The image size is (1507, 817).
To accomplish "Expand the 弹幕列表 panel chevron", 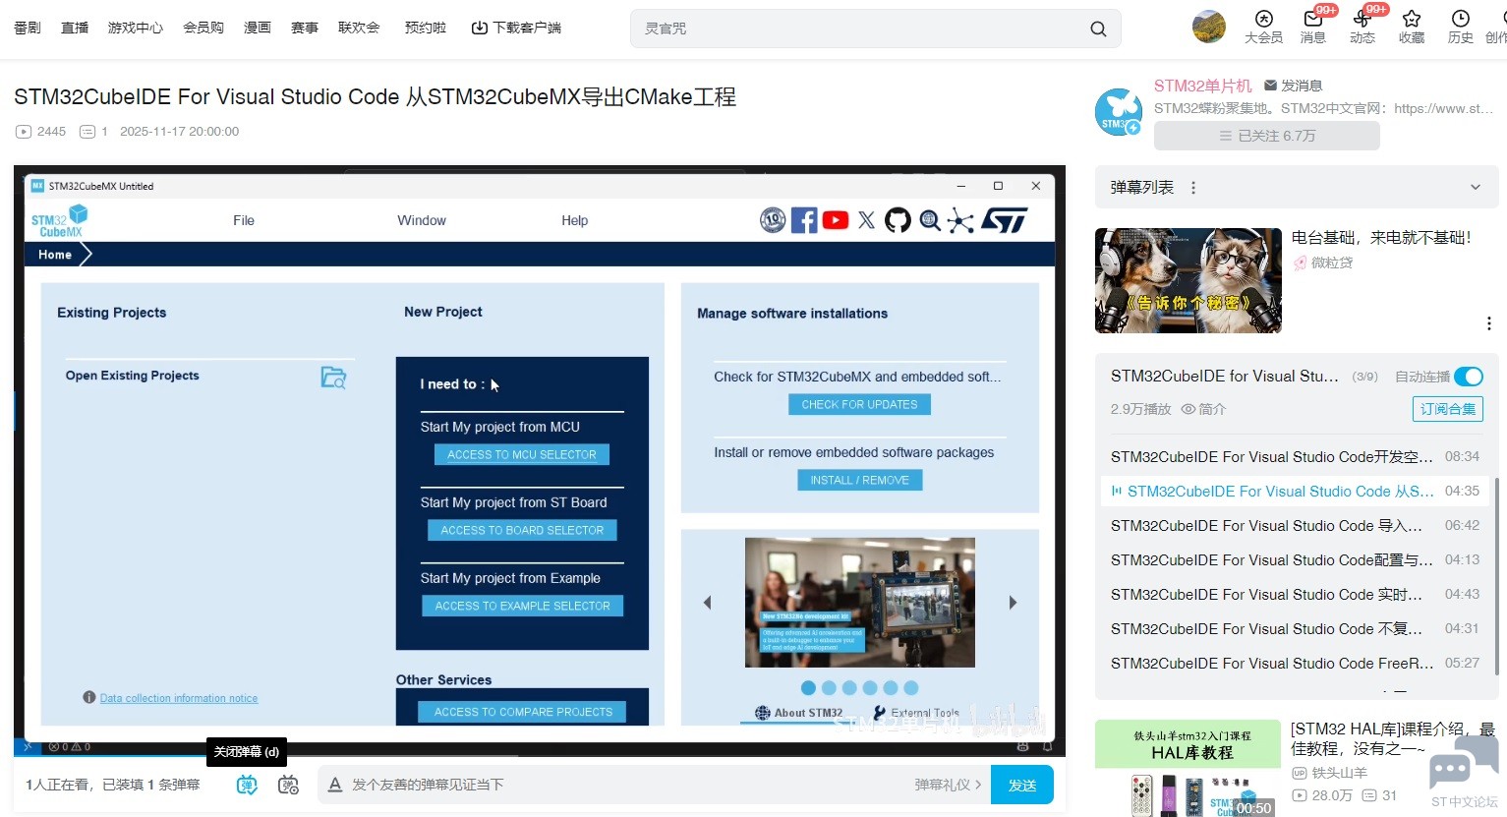I will coord(1475,188).
